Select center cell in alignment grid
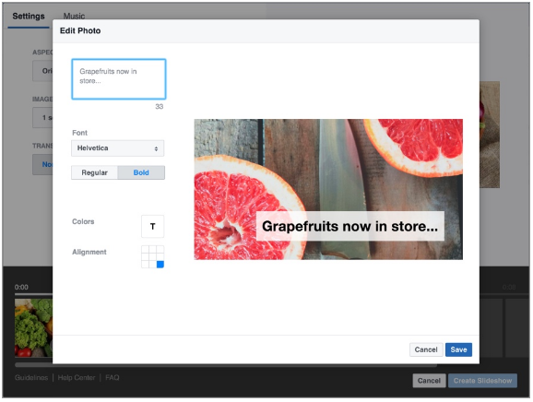 pos(153,257)
